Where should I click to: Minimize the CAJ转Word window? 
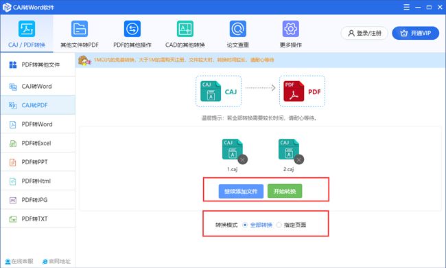click(x=418, y=7)
